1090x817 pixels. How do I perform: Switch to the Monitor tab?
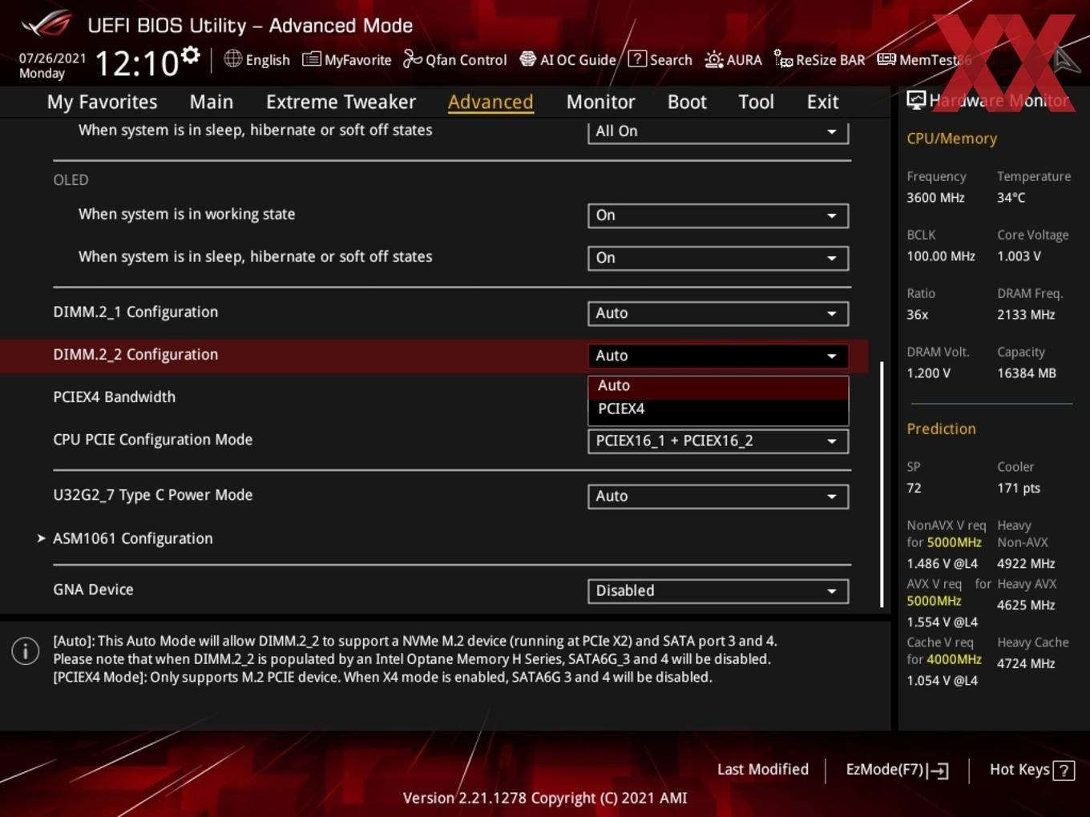pos(600,102)
